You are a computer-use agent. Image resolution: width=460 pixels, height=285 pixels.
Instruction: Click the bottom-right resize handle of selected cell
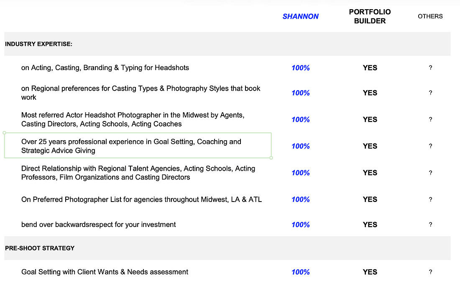271,158
